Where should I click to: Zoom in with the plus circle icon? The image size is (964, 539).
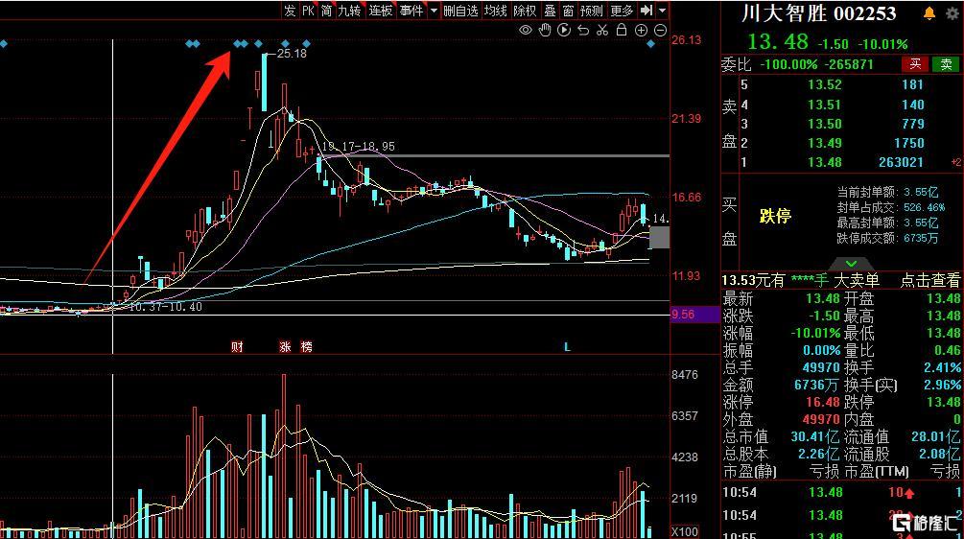click(641, 30)
